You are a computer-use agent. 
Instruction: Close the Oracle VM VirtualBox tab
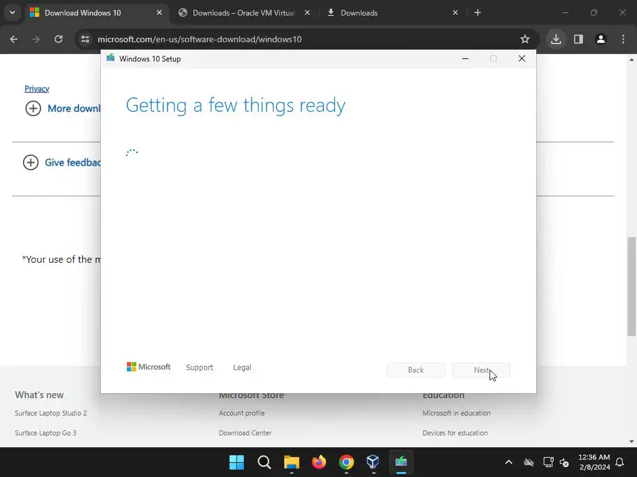click(x=307, y=13)
